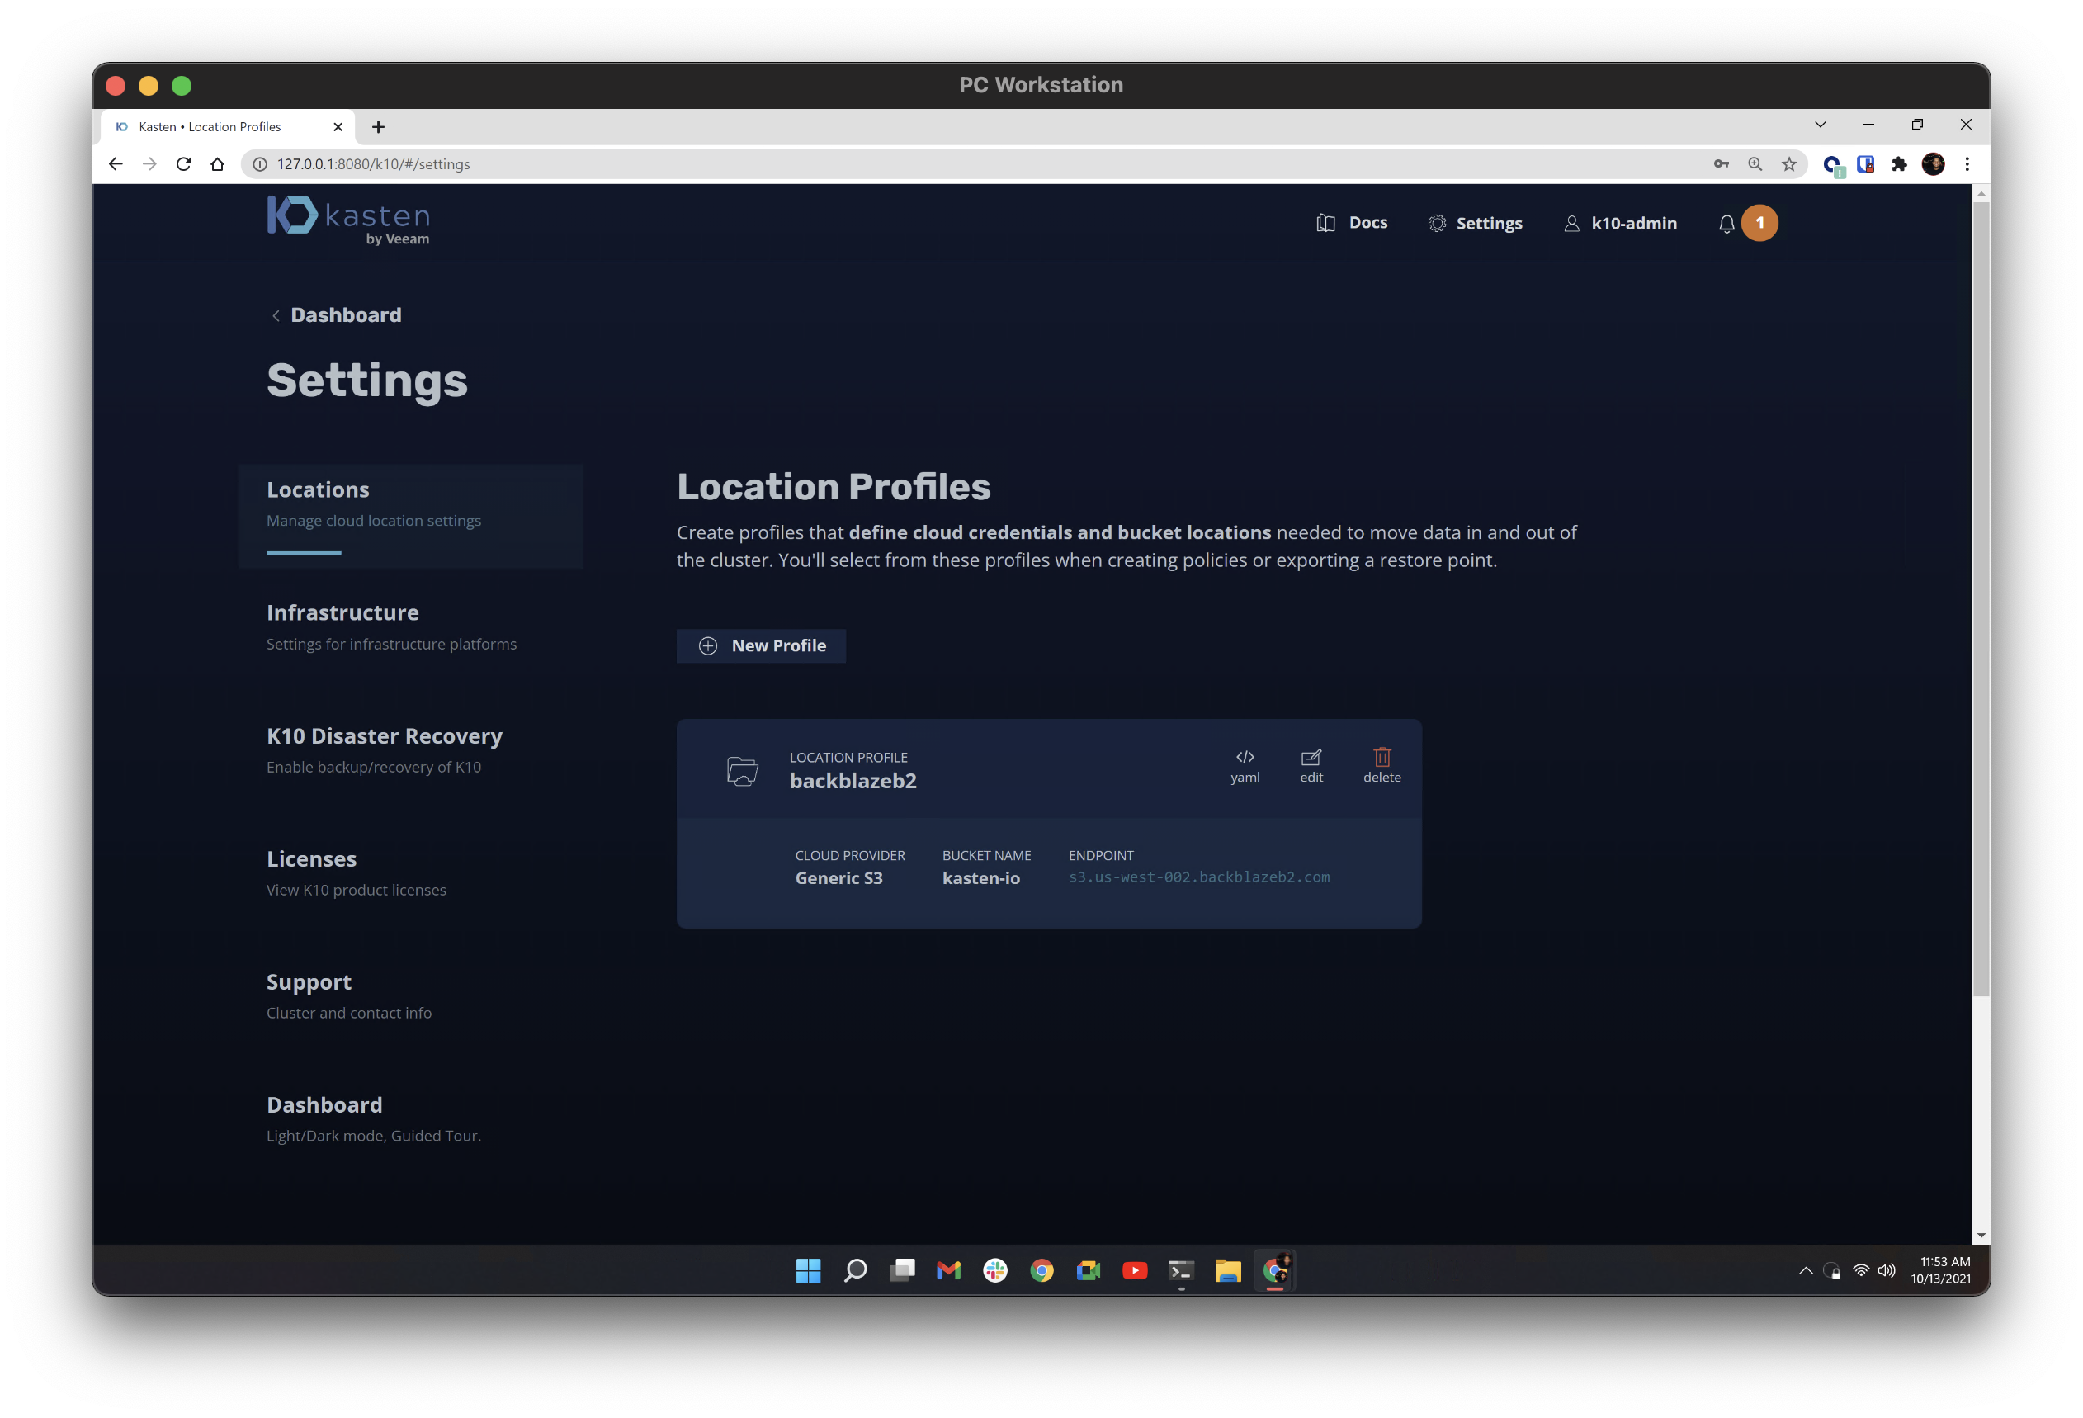The image size is (2083, 1418).
Task: Open taskbar Search
Action: pyautogui.click(x=855, y=1270)
